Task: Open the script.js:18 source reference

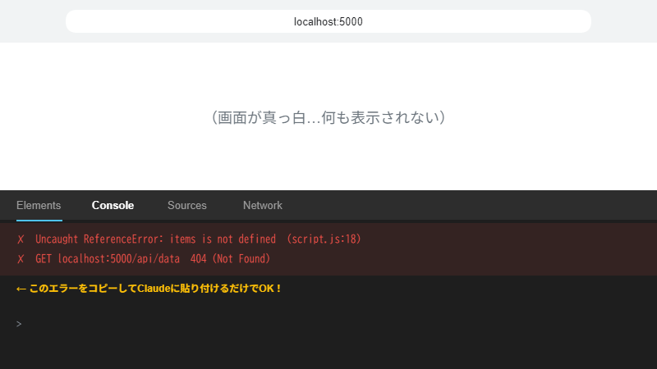Action: coord(324,239)
